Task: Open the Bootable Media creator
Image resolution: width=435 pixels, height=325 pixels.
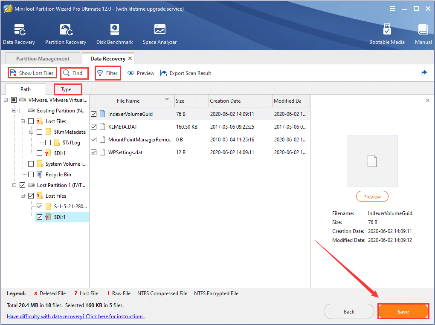Action: pos(386,33)
